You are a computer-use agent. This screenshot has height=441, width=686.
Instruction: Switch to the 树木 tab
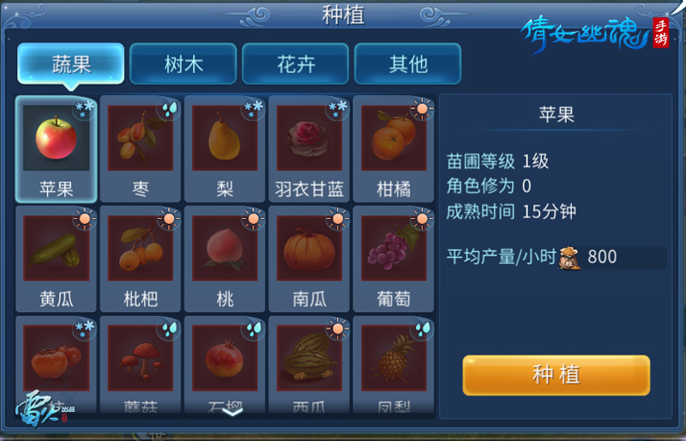[184, 64]
